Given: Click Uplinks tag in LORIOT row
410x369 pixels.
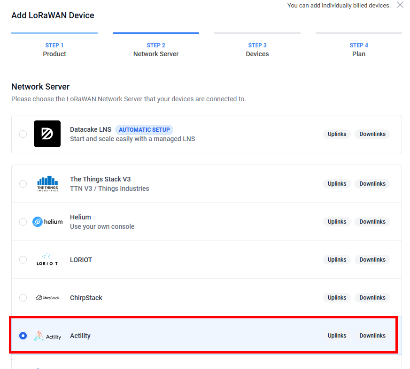Looking at the screenshot, I should pyautogui.click(x=337, y=260).
